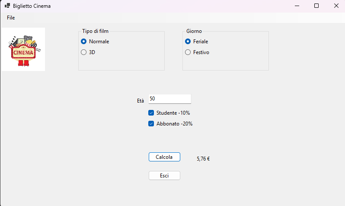
Task: Select the Normale film type
Action: pos(95,42)
